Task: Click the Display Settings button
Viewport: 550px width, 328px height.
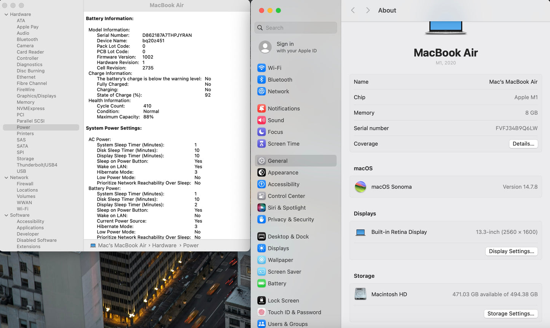Action: point(511,251)
